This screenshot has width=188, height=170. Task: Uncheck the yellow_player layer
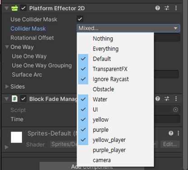pyautogui.click(x=115, y=140)
